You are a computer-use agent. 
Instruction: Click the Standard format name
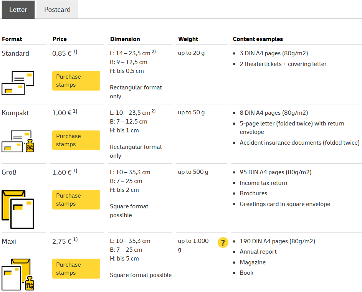click(x=15, y=53)
